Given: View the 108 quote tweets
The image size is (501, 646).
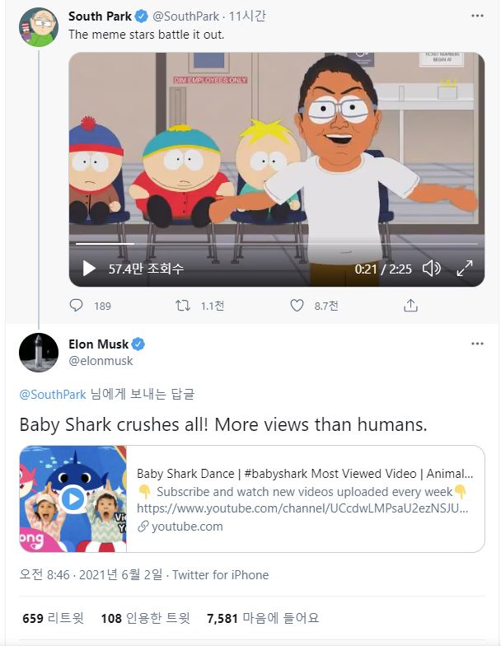Looking at the screenshot, I should click(145, 618).
